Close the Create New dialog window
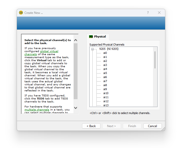Viewport: 183px width, 148px height. tap(159, 13)
